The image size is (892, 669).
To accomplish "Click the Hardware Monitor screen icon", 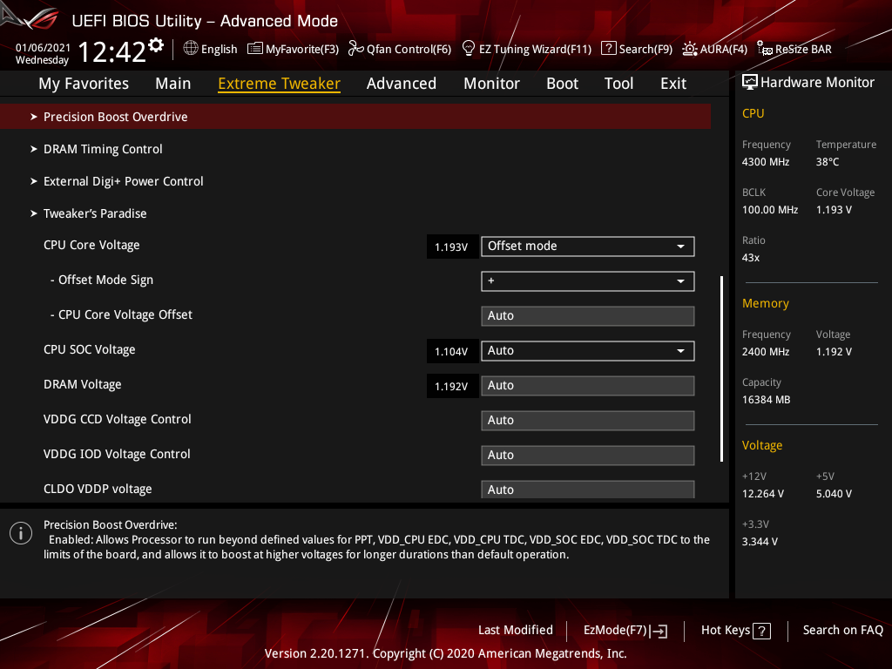I will 750,83.
